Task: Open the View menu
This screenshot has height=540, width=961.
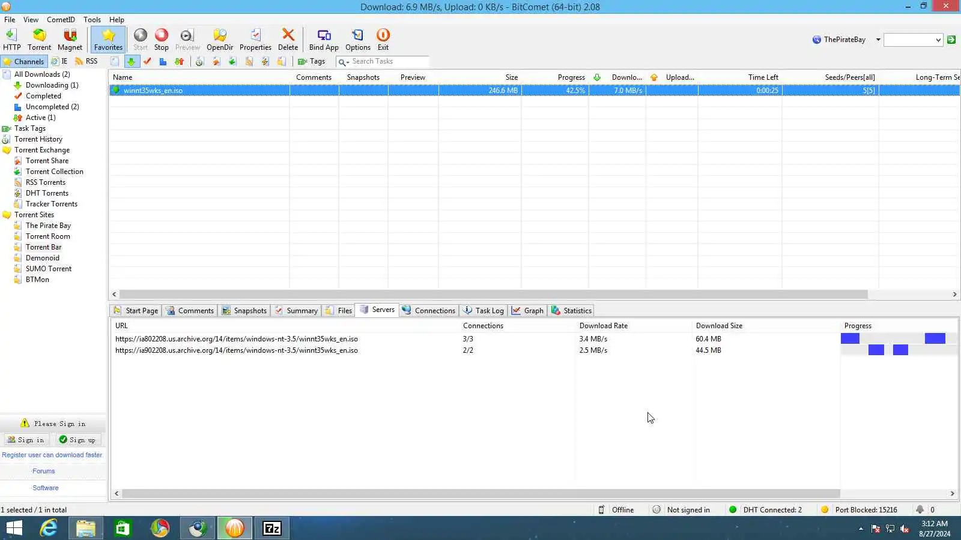Action: coord(31,19)
